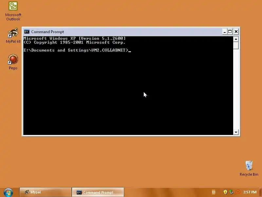Click the Command Prompt title text
The height and width of the screenshot is (197, 262).
click(x=47, y=32)
